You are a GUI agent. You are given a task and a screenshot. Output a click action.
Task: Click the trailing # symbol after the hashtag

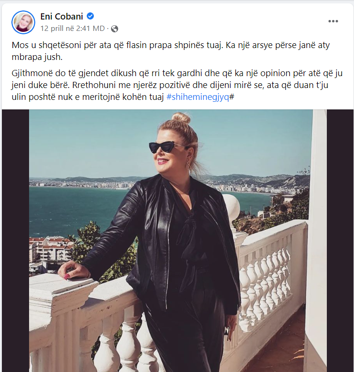tap(232, 97)
